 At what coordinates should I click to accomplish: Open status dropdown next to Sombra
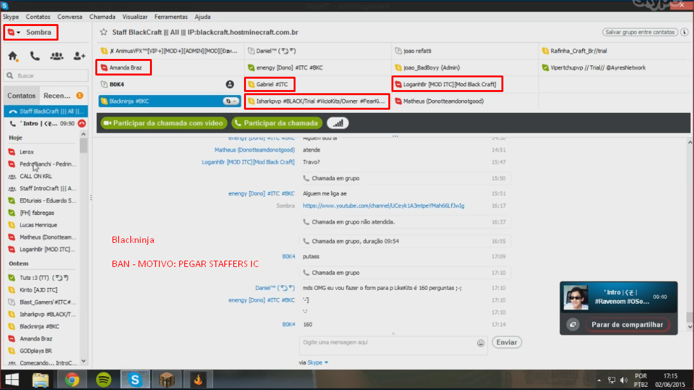(18, 32)
